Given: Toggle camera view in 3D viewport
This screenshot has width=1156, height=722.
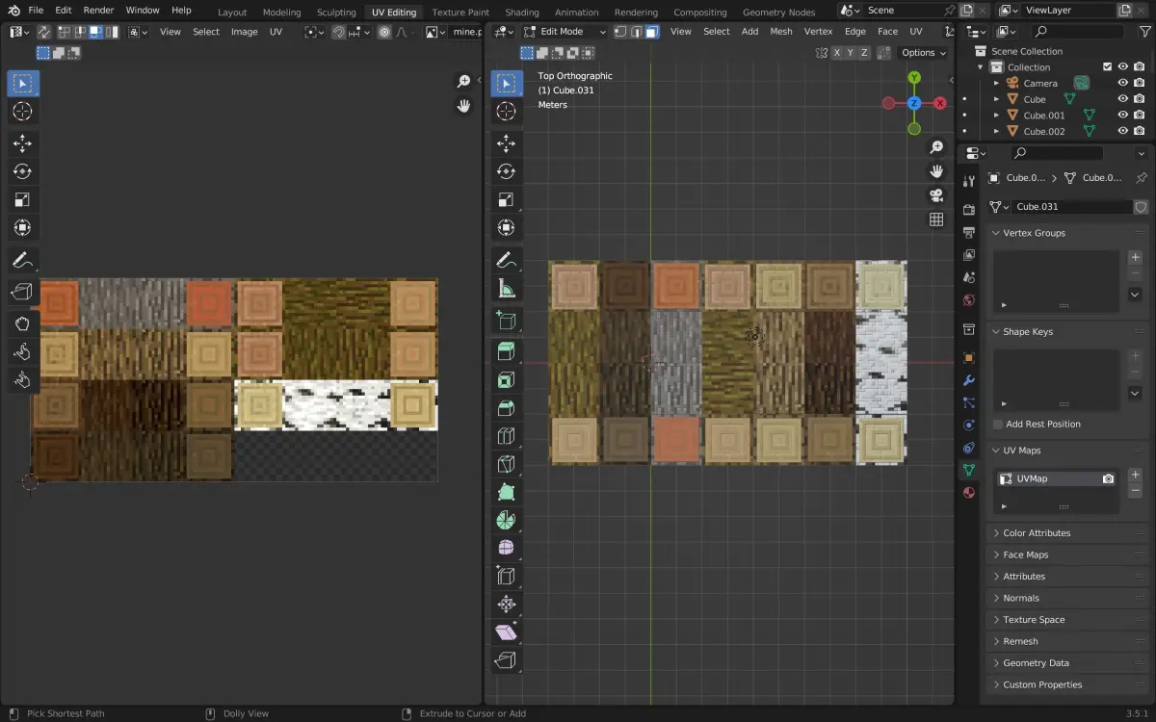Looking at the screenshot, I should coord(935,195).
